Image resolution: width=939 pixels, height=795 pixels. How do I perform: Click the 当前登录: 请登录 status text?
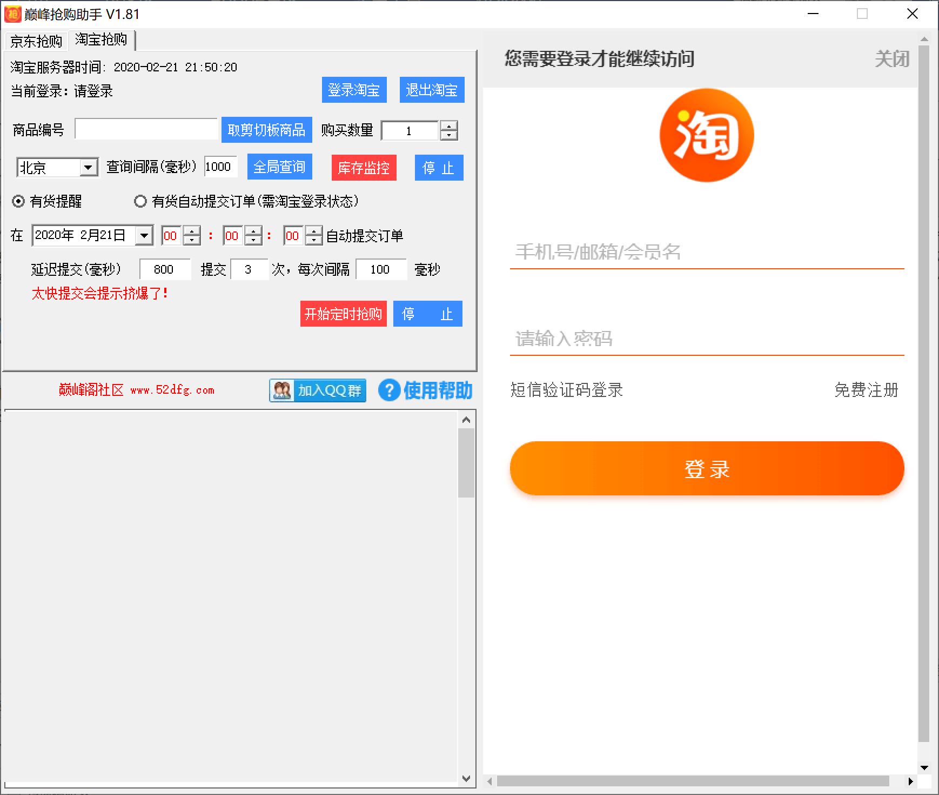coord(62,91)
